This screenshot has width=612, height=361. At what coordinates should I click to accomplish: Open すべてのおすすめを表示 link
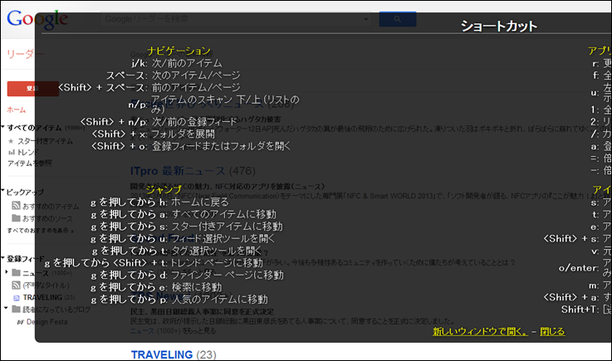click(40, 230)
